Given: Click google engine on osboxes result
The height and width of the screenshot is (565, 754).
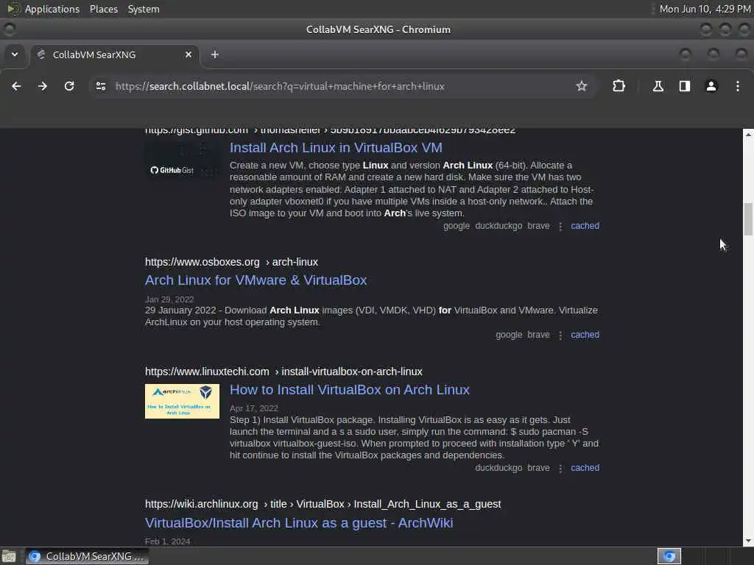Looking at the screenshot, I should pyautogui.click(x=509, y=335).
